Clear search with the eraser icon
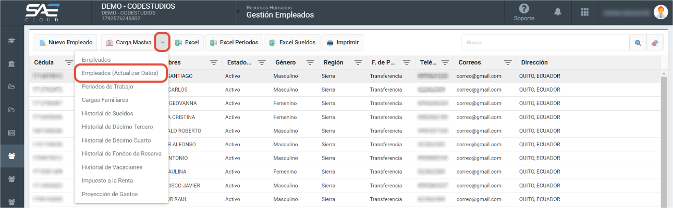Screen dimensions: 673x208 click(655, 43)
